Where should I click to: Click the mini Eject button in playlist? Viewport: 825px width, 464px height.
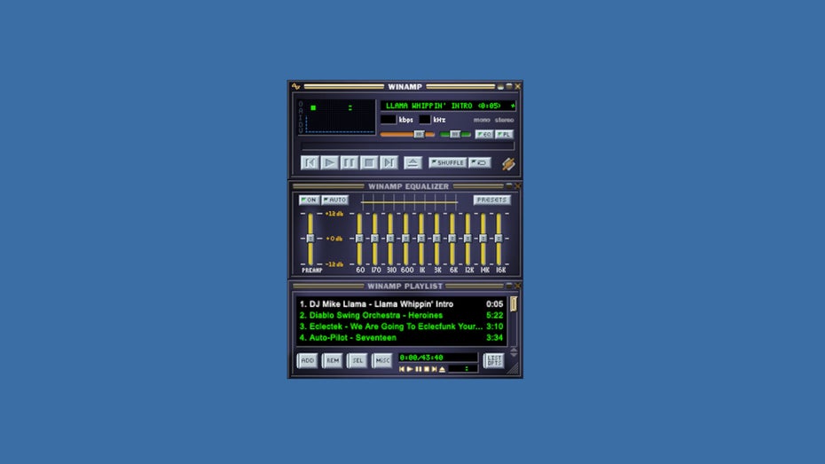(x=442, y=369)
